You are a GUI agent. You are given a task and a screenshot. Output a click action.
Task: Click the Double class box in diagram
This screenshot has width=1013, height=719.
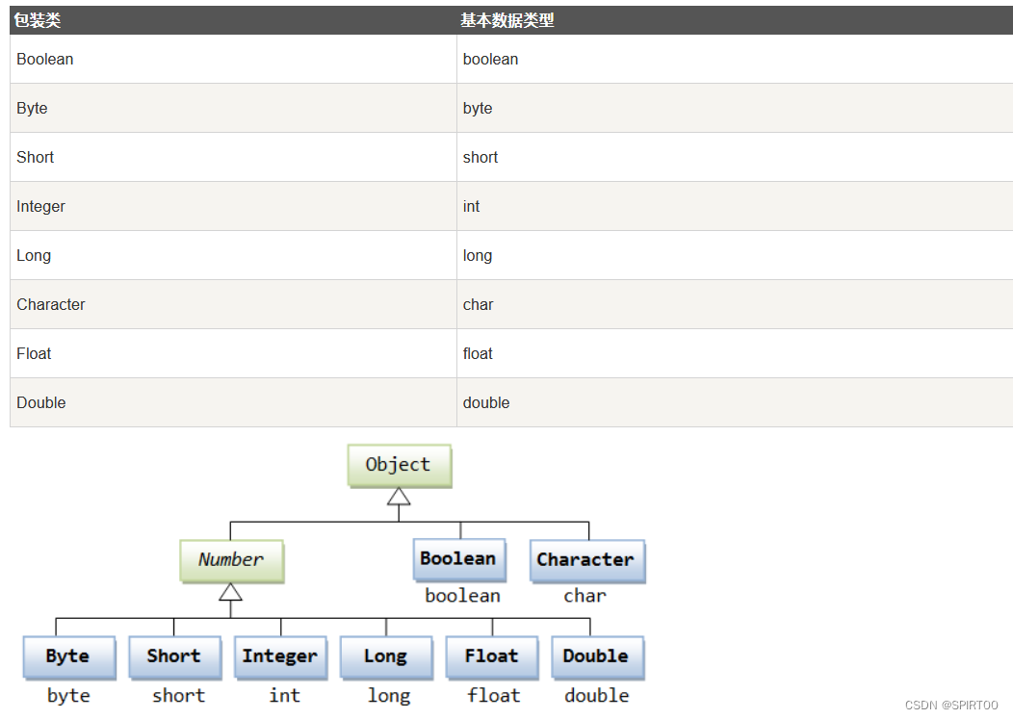[x=598, y=657]
